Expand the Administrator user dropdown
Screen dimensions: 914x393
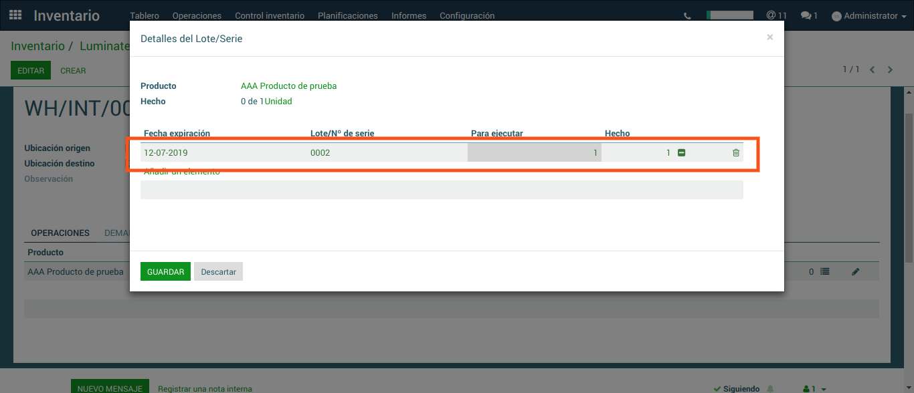pos(869,16)
